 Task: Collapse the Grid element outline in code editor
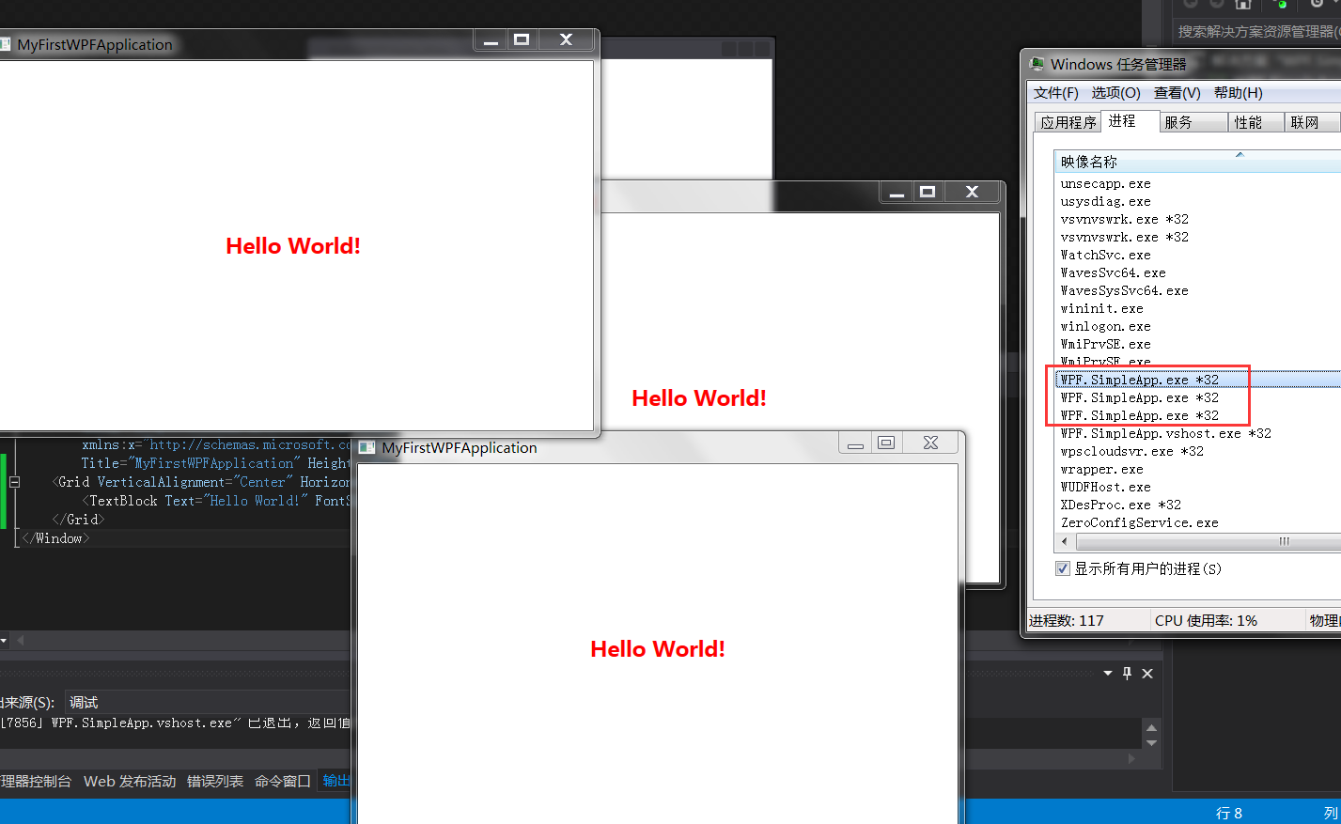[x=14, y=481]
